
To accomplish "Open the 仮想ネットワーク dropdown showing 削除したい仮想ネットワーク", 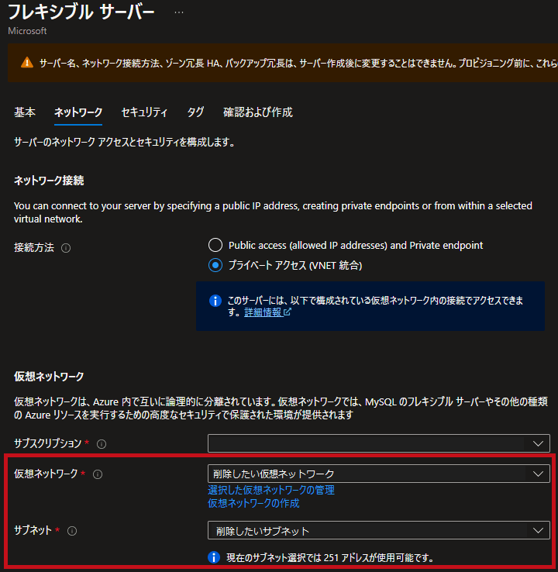I will tap(378, 474).
